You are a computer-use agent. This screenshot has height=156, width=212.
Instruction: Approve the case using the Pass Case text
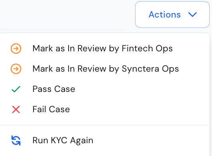[54, 89]
